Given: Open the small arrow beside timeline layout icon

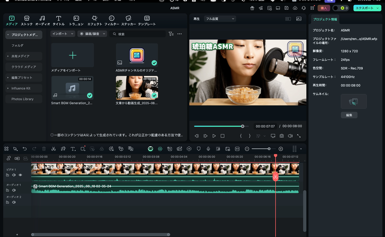Looking at the screenshot, I should (301, 149).
